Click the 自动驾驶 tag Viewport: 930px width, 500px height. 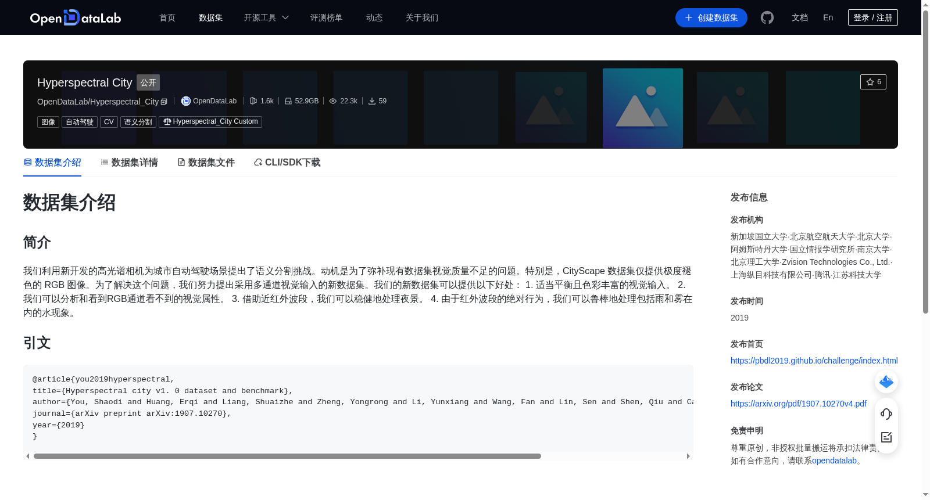[80, 122]
